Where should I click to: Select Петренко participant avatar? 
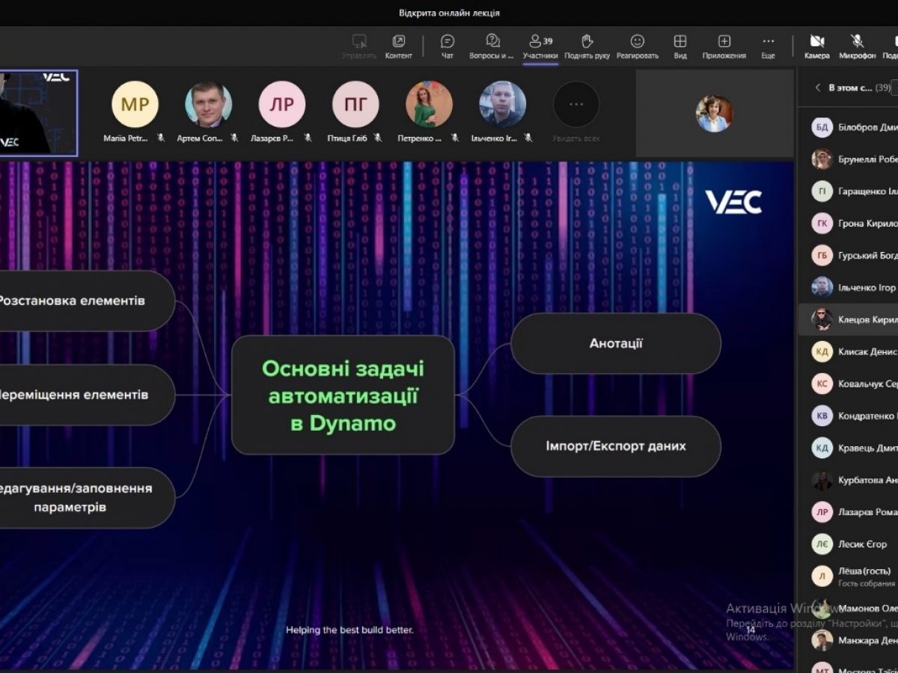coord(429,104)
